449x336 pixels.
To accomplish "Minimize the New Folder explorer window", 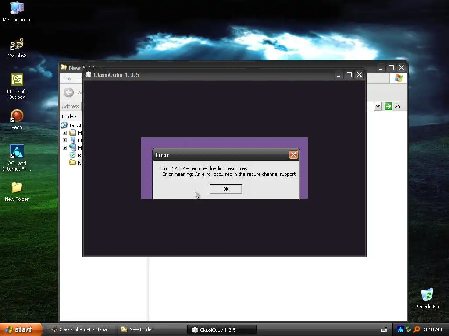I will tap(380, 68).
